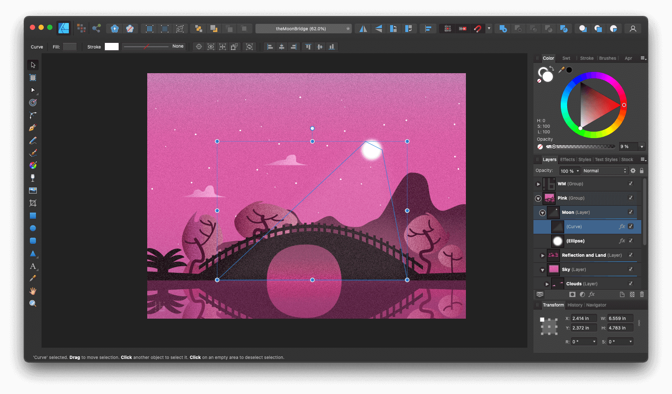Viewport: 672px width, 394px height.
Task: Activate the Zoom tool
Action: (33, 304)
